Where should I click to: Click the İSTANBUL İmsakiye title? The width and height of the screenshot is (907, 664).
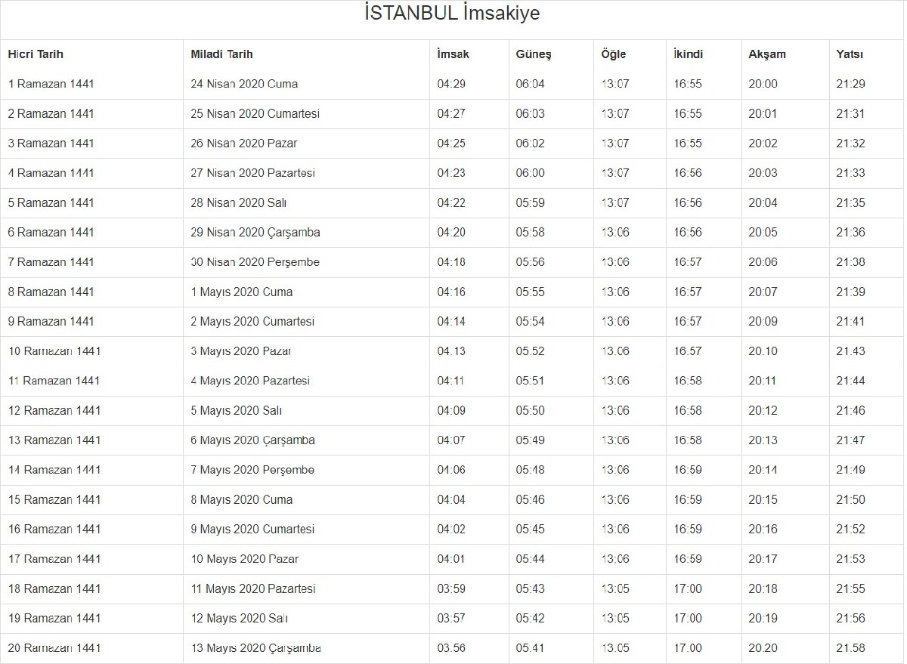[x=452, y=14]
